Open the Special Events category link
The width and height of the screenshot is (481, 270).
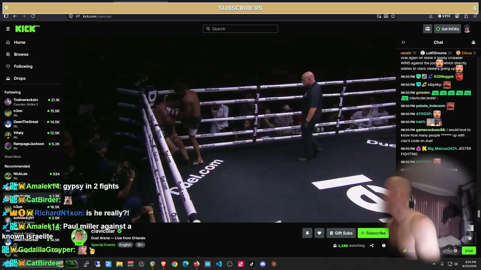(x=103, y=245)
